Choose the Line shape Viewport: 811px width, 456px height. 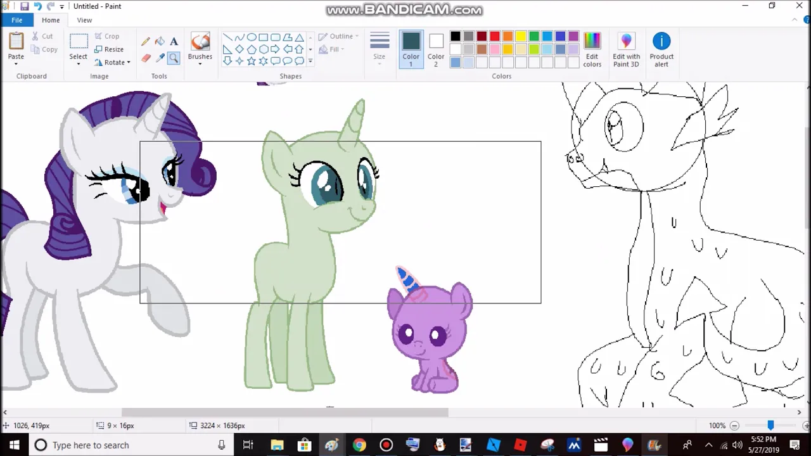[x=227, y=37]
